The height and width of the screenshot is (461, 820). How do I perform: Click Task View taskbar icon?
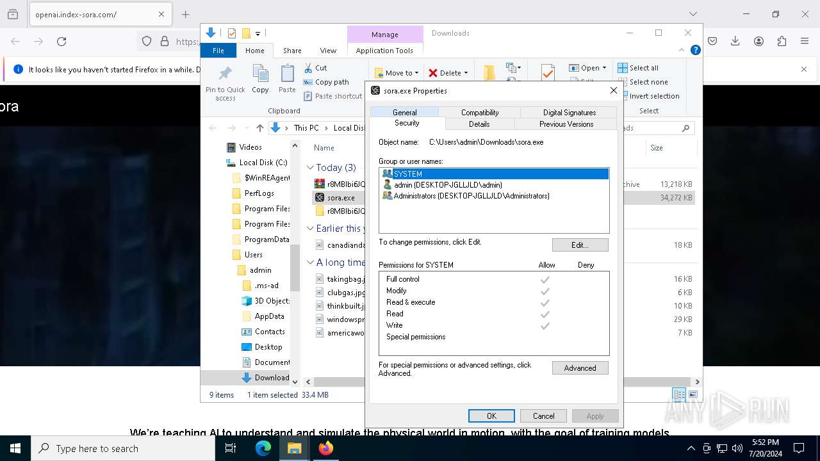pos(231,448)
